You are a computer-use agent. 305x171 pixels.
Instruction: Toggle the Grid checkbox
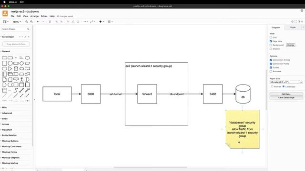pos(271,38)
